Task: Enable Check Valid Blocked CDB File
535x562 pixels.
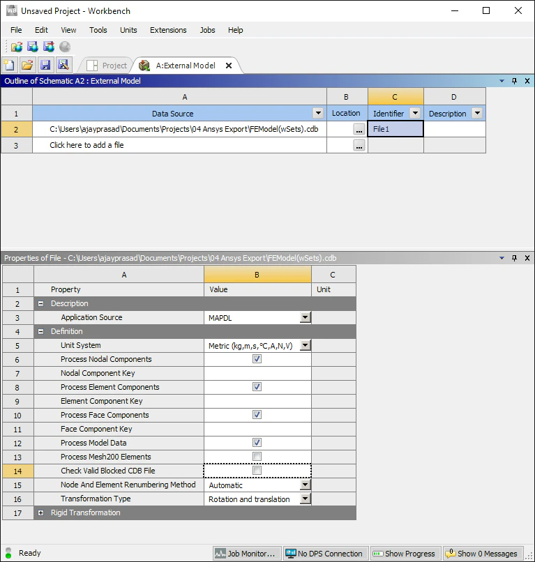Action: point(257,470)
